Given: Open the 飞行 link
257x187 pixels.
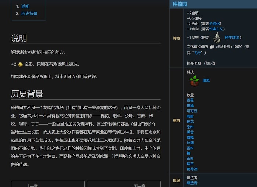Looking at the screenshot, I should [198, 53].
